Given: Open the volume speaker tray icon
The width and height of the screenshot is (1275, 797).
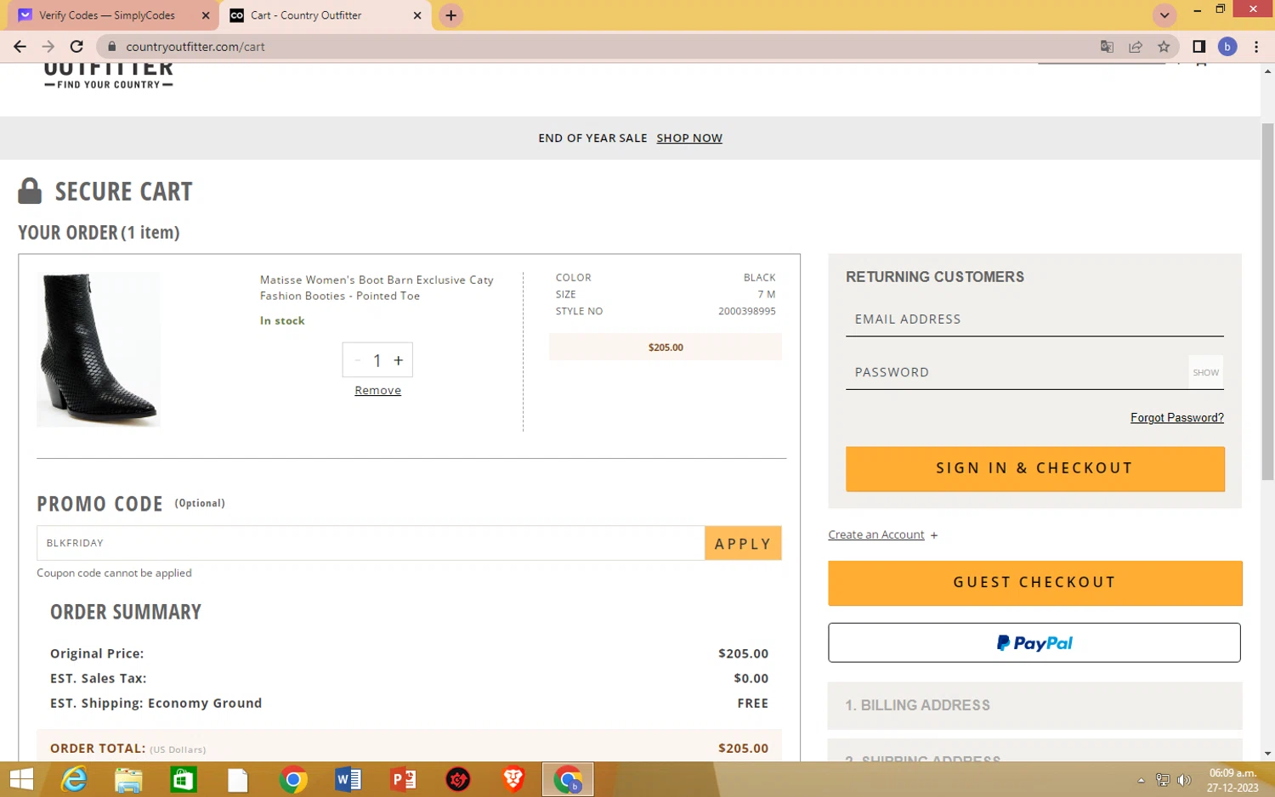Looking at the screenshot, I should (1183, 780).
